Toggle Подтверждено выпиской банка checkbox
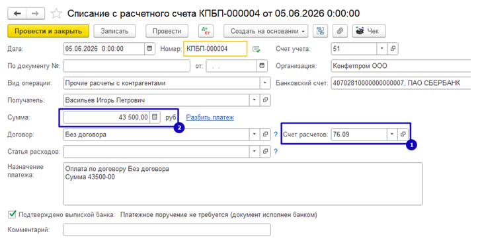The width and height of the screenshot is (478, 248). pos(12,214)
